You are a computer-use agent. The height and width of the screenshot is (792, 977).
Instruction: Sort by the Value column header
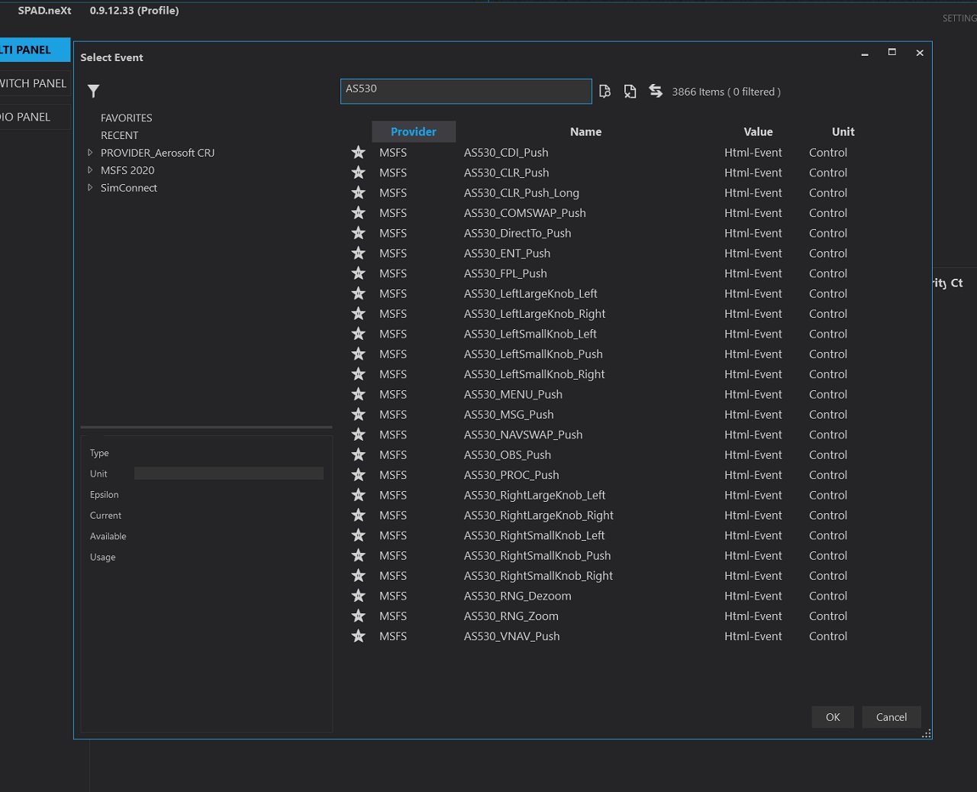[758, 131]
